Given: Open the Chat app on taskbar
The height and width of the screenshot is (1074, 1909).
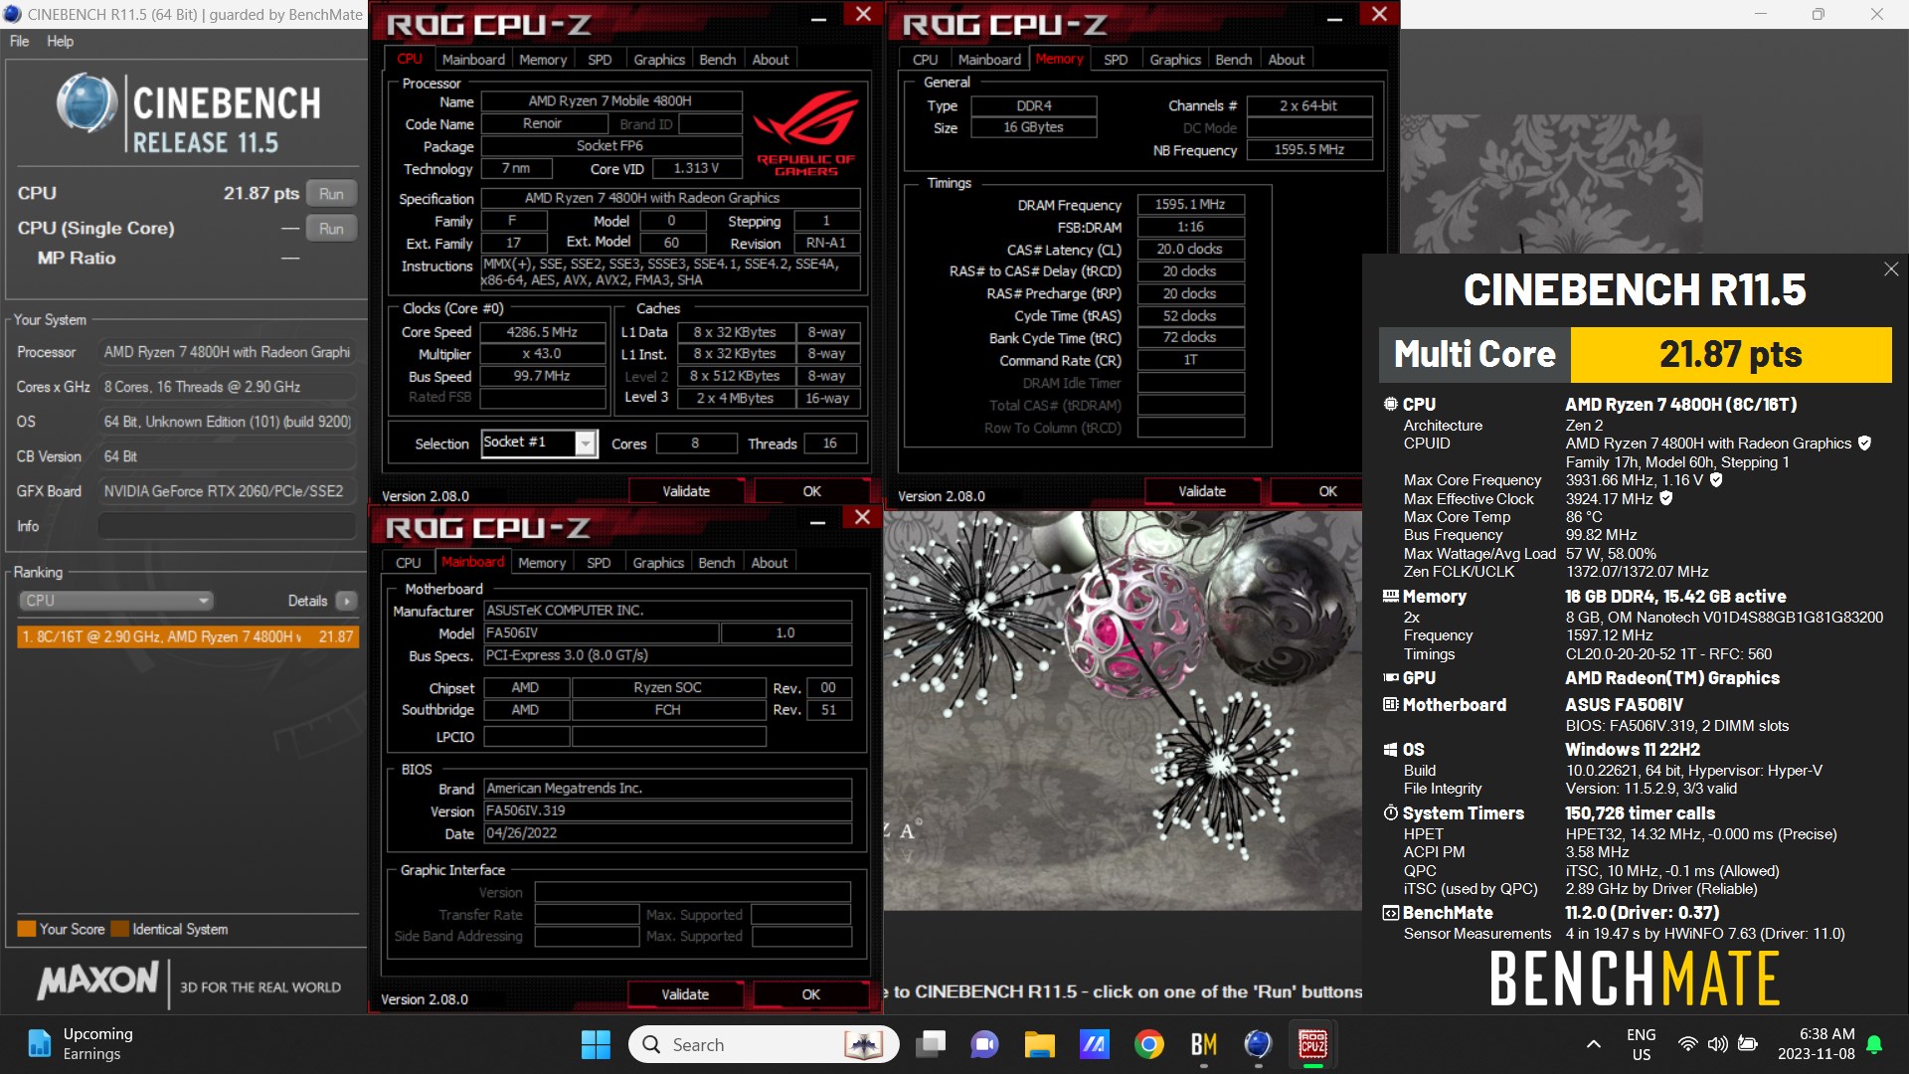Looking at the screenshot, I should tap(984, 1044).
